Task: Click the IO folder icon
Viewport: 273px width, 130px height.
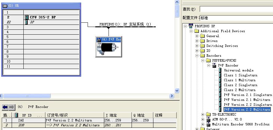Action: pos(202,51)
